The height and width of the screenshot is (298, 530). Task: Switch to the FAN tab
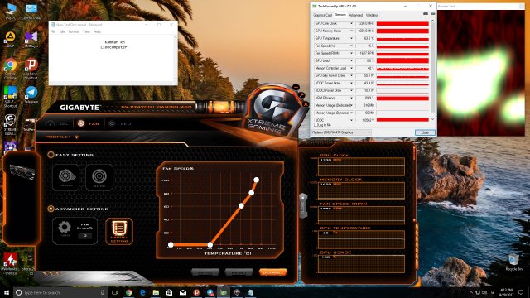click(89, 123)
